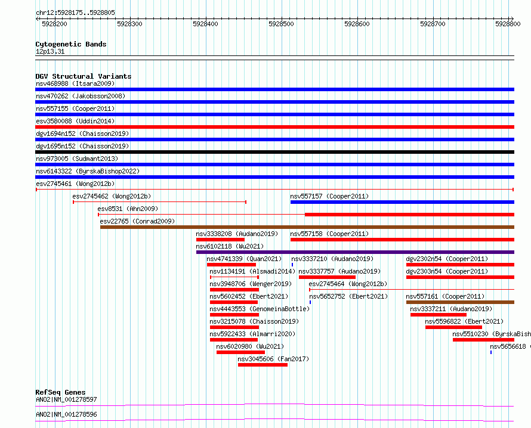
Task: Click the red bar under nsv5596822 (Ebert2021)
Action: pyautogui.click(x=453, y=327)
